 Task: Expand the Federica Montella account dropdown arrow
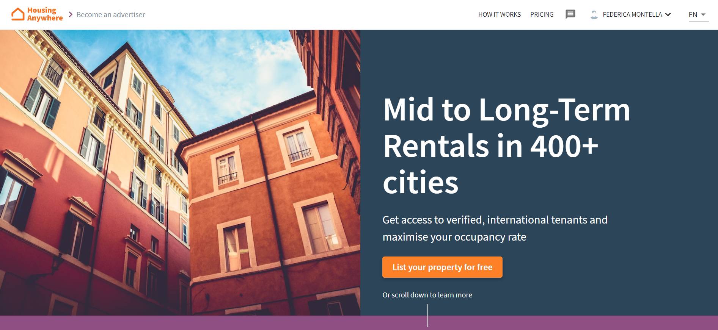668,14
